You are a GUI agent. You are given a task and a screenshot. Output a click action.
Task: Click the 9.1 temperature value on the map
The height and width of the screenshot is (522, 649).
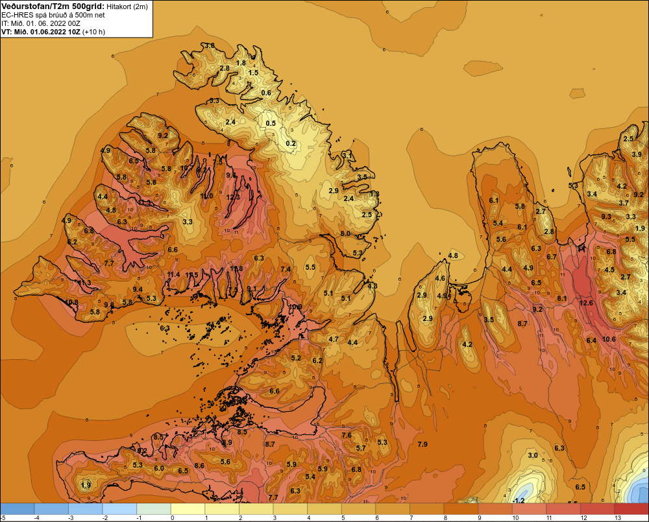click(x=251, y=289)
